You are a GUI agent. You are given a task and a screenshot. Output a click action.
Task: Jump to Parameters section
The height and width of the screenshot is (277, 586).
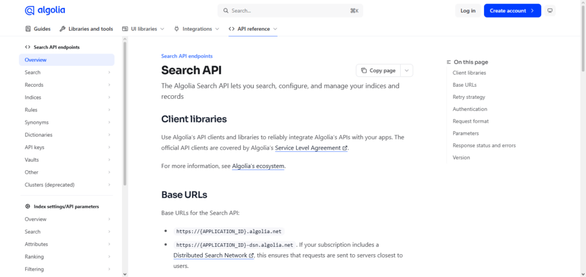tap(466, 134)
